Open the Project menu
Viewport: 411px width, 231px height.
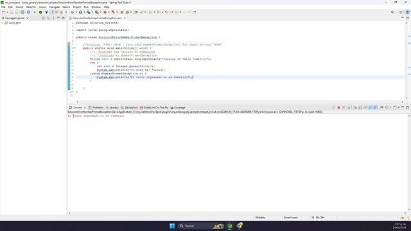click(x=77, y=7)
